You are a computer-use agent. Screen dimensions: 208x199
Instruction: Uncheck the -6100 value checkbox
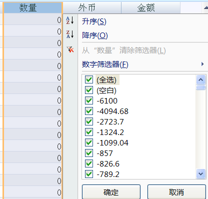89,100
